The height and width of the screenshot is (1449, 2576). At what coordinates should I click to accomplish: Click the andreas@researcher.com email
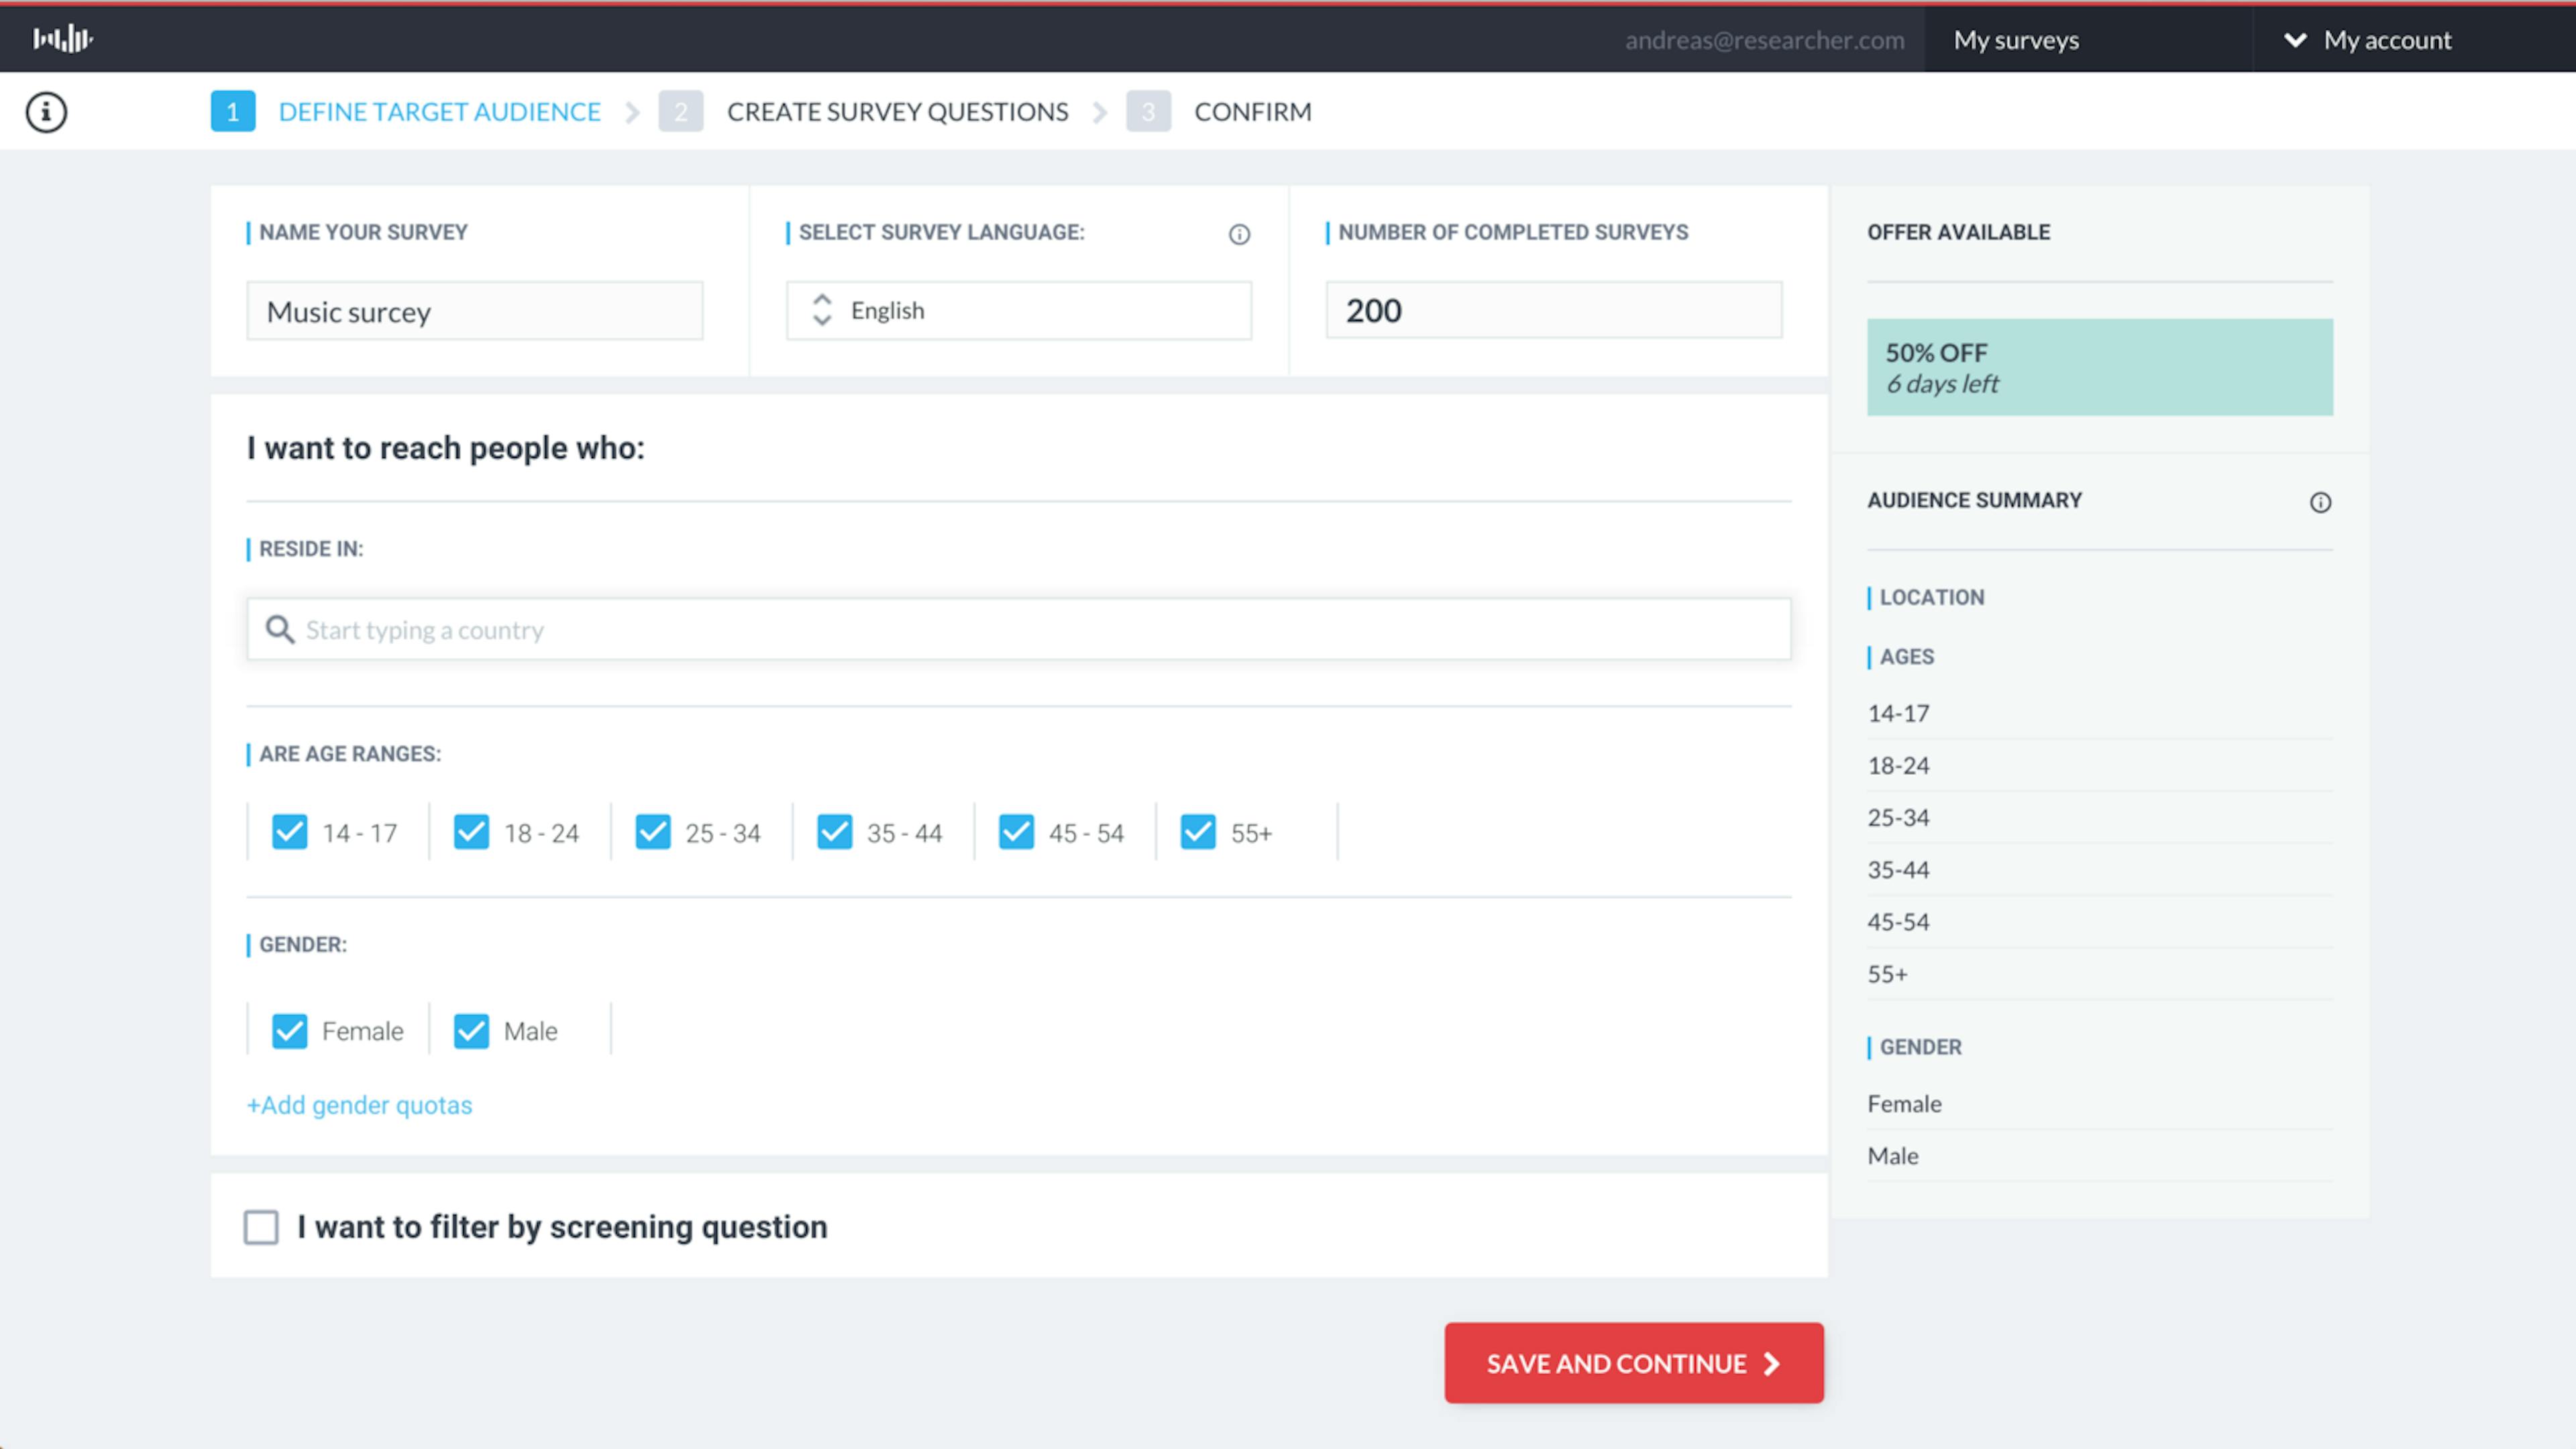(1764, 40)
